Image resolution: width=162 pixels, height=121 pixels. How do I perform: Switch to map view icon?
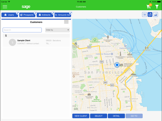(x=150, y=15)
